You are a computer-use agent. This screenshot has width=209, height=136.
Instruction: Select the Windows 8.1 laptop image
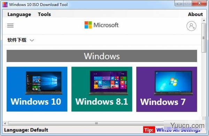(x=108, y=83)
